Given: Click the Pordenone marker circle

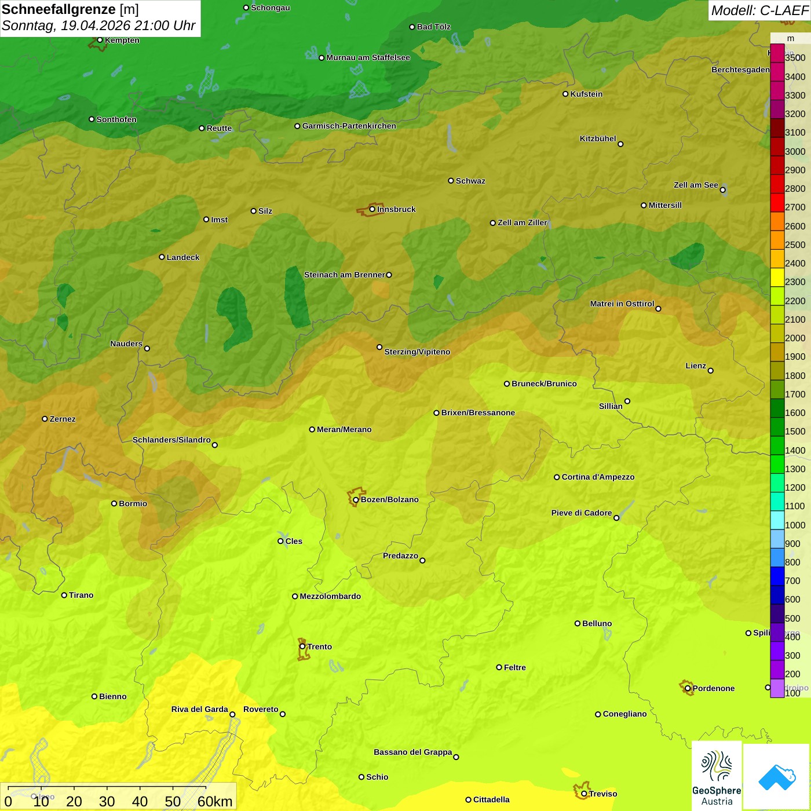Looking at the screenshot, I should pos(688,688).
